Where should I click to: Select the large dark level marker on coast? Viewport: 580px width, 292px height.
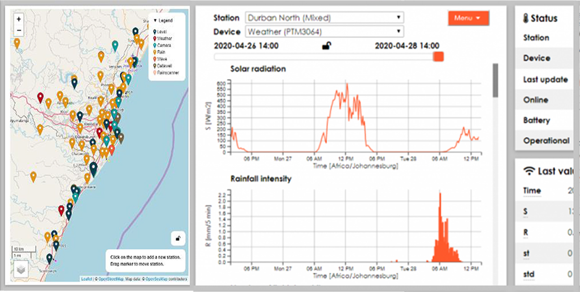(x=93, y=169)
